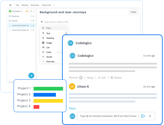
Task: Open the Workspace 1 dropdown chevron
Action: [33, 11]
